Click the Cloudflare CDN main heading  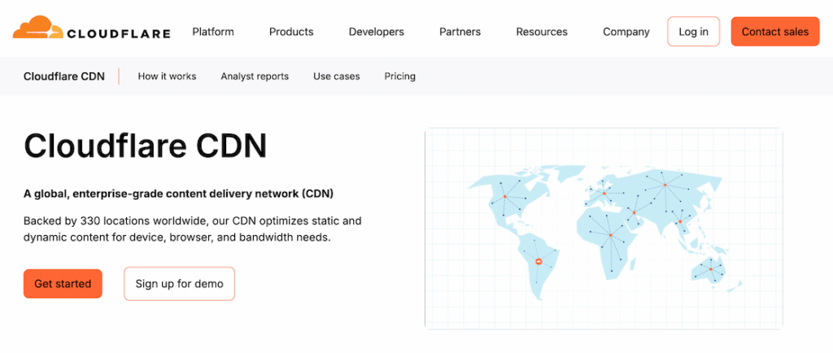pos(145,146)
